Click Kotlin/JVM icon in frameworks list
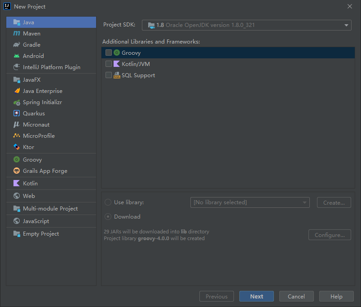Image resolution: width=361 pixels, height=307 pixels. coord(117,64)
